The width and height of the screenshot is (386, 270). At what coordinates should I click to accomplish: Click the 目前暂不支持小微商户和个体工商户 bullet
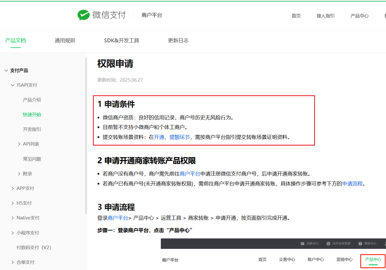point(145,127)
